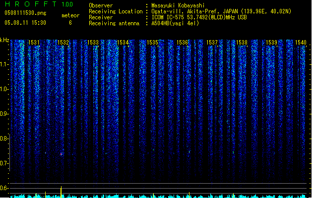Screen dimensions: 312x198
Task: Click the time marker 1538
Action: (x=242, y=43)
